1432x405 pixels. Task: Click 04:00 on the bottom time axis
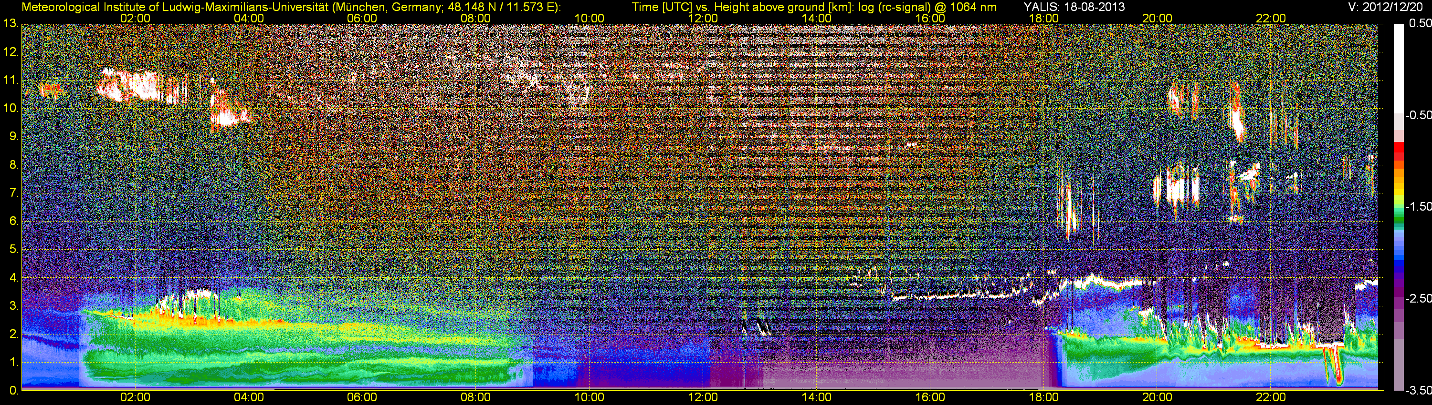click(x=249, y=397)
